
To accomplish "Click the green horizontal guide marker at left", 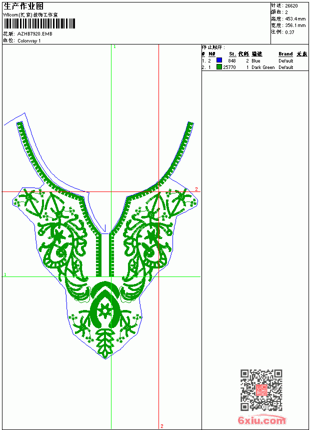I will tap(5, 274).
